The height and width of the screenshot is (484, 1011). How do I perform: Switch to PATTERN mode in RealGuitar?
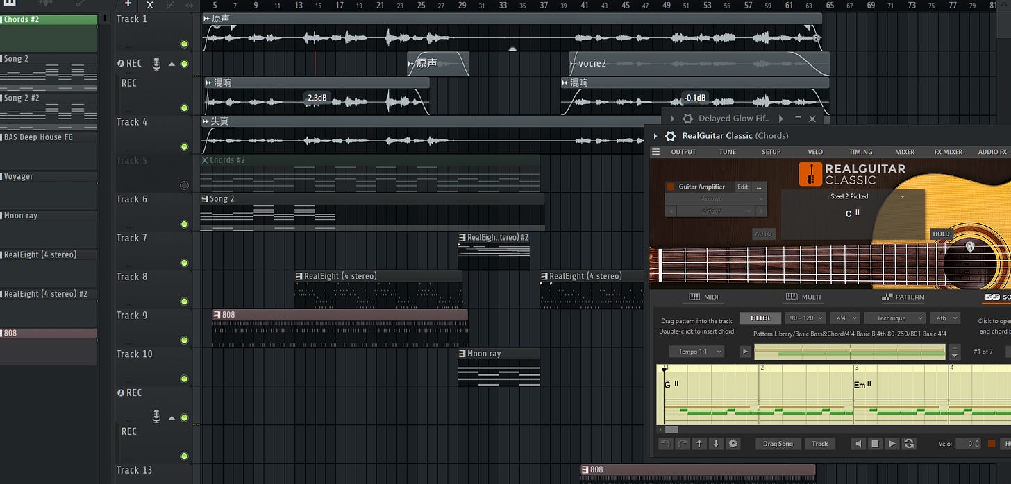903,297
